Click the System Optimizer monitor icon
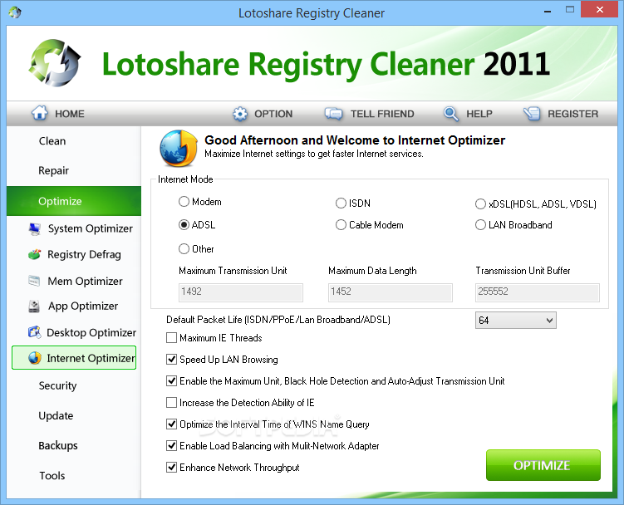The height and width of the screenshot is (505, 624). 35,228
